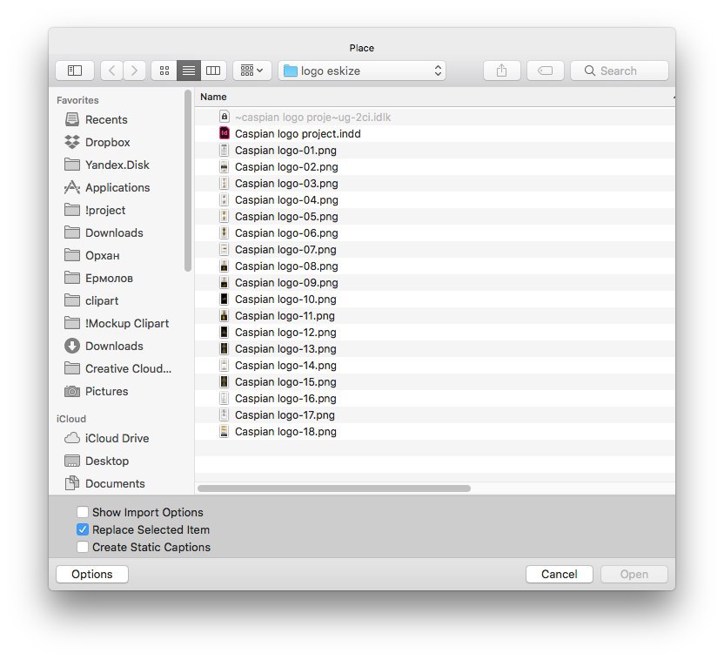Open the 'logo eskize' folder path popup

pyautogui.click(x=362, y=71)
